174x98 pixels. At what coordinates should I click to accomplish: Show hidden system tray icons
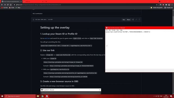[x=154, y=96]
